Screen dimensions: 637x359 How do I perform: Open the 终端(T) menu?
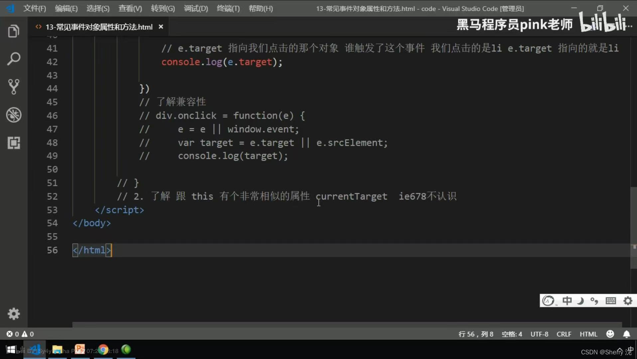(228, 9)
